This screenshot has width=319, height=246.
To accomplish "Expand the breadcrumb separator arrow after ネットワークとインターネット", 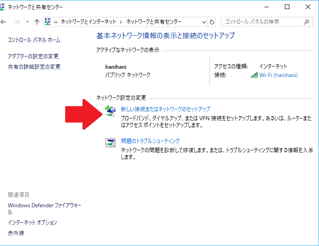I will (x=121, y=22).
